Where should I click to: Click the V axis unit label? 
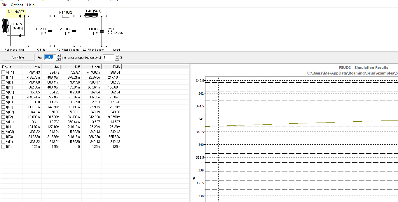tap(194, 178)
